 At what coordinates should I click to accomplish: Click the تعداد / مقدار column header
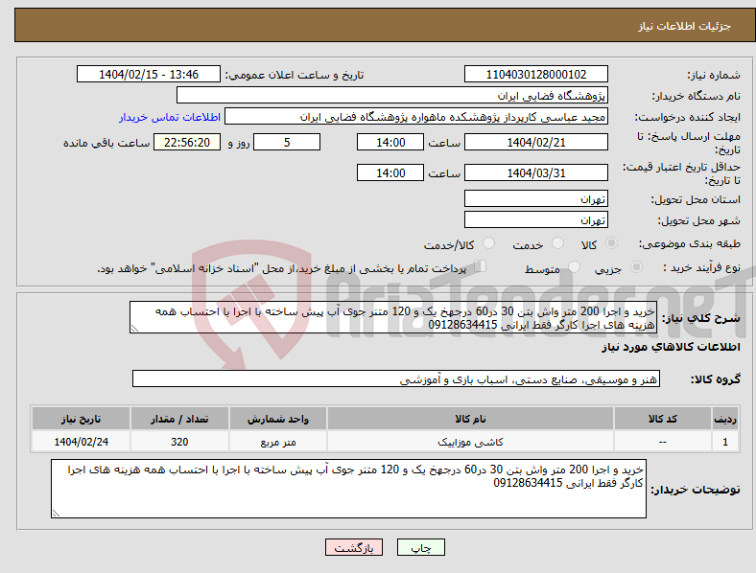click(x=179, y=419)
